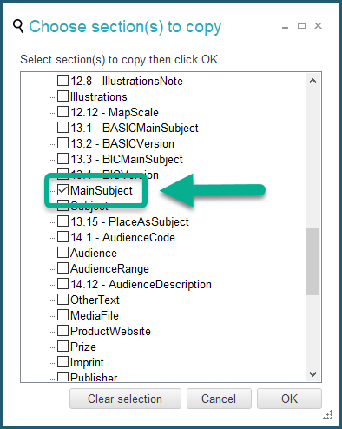The image size is (342, 429).
Task: Click the Clear selection button
Action: click(125, 399)
